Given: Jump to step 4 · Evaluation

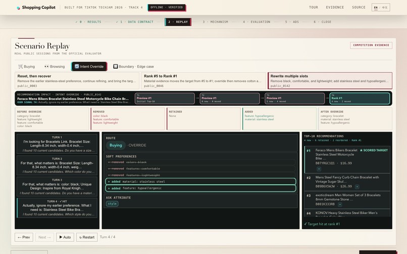Looking at the screenshot, I should click(x=257, y=22).
